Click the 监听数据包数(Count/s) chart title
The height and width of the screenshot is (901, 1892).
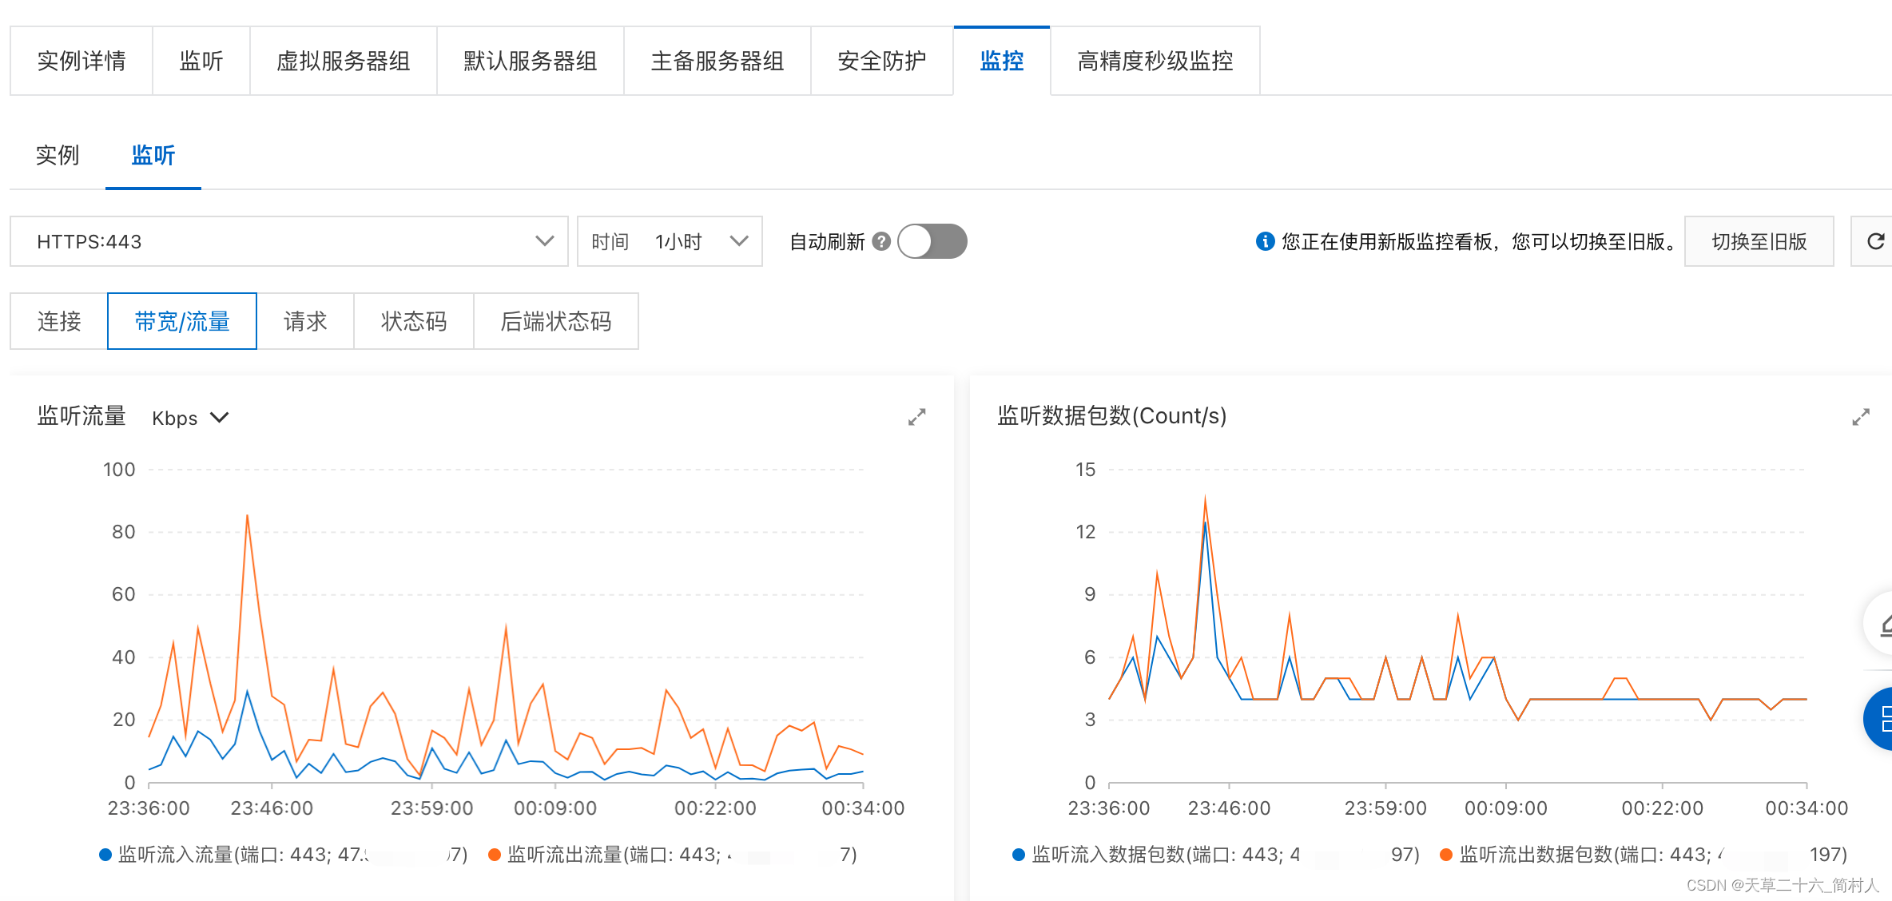click(x=1111, y=416)
